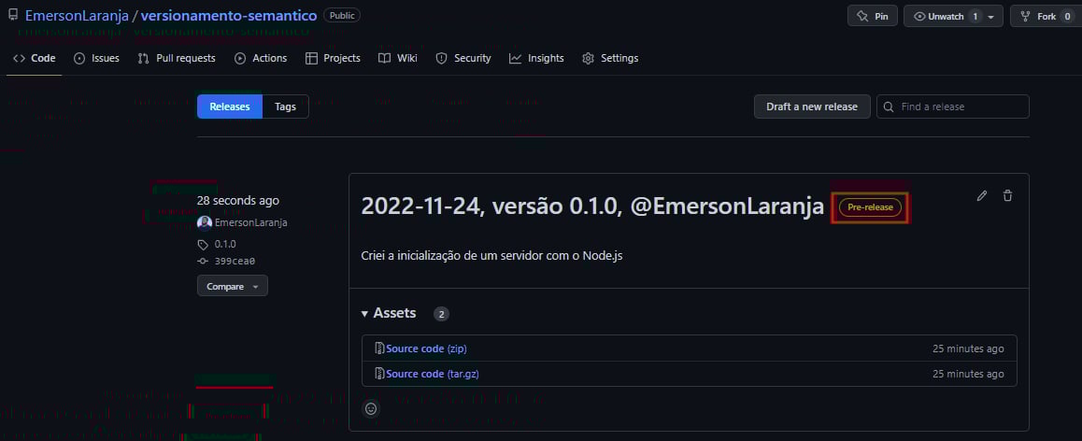Open the Unwatch dropdown arrow
This screenshot has width=1082, height=441.
pyautogui.click(x=991, y=17)
